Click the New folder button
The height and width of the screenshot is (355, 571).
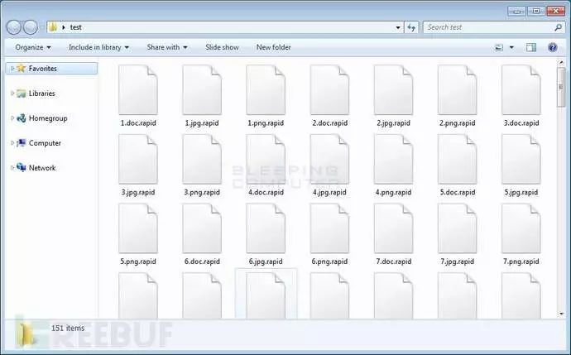[273, 47]
